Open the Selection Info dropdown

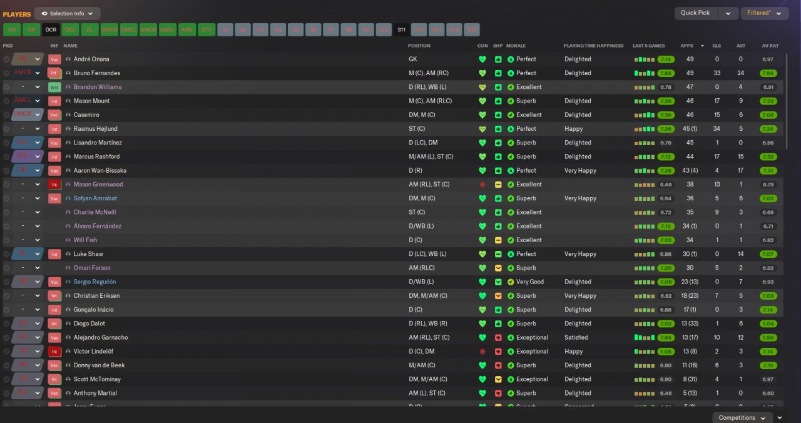(67, 13)
